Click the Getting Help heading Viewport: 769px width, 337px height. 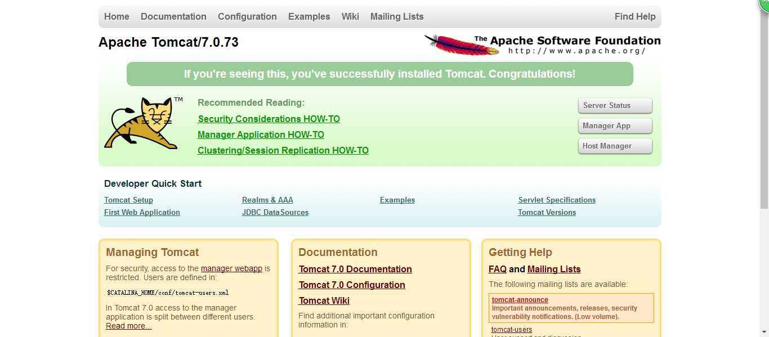pos(520,252)
